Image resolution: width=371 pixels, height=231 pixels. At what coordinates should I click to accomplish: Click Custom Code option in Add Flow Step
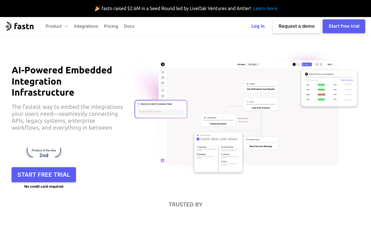[230, 148]
